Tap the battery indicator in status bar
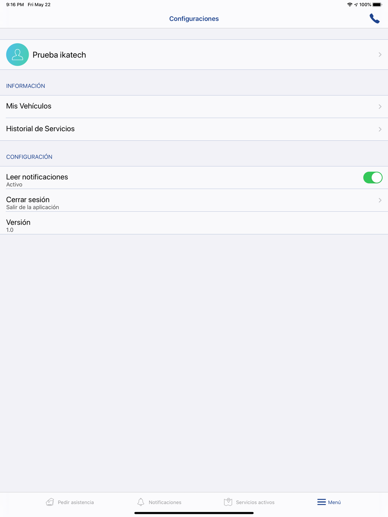The width and height of the screenshot is (388, 517). pos(377,5)
